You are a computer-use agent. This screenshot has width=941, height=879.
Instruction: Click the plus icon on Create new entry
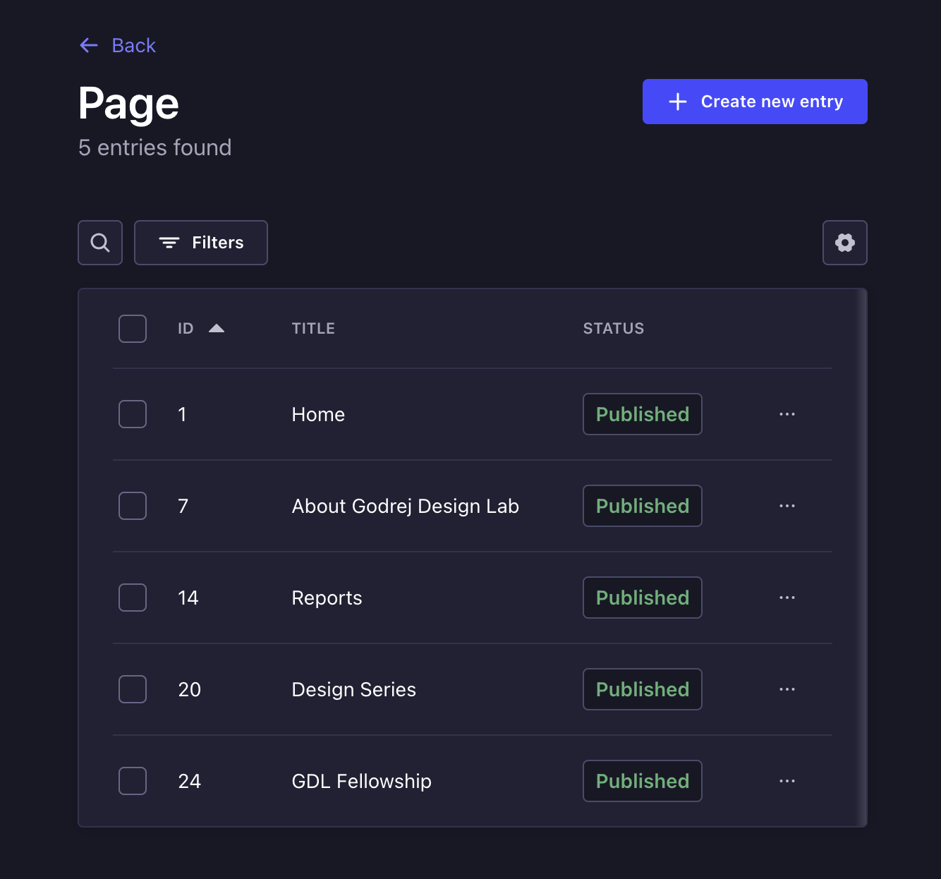click(x=676, y=101)
